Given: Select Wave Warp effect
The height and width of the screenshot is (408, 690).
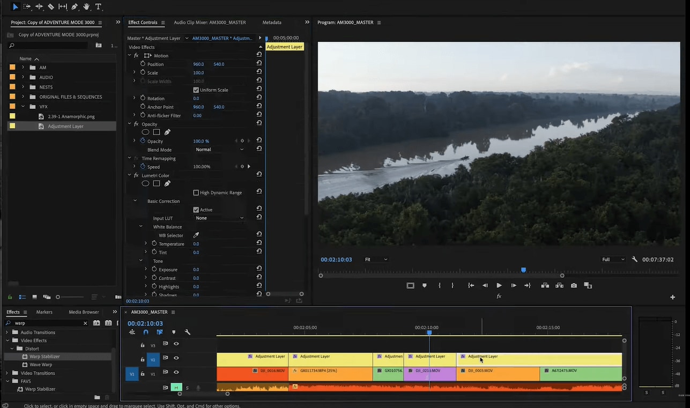Looking at the screenshot, I should pos(41,365).
